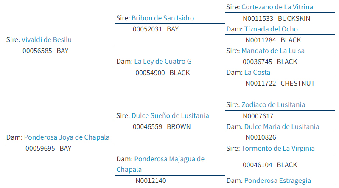339x188 pixels.
Task: Click the La Costa dam link
Action: [x=257, y=73]
